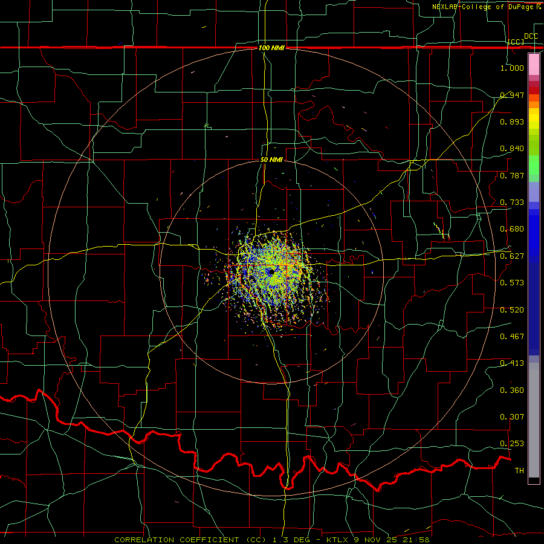
Task: Click the 0.467 legend value
Action: pos(512,337)
